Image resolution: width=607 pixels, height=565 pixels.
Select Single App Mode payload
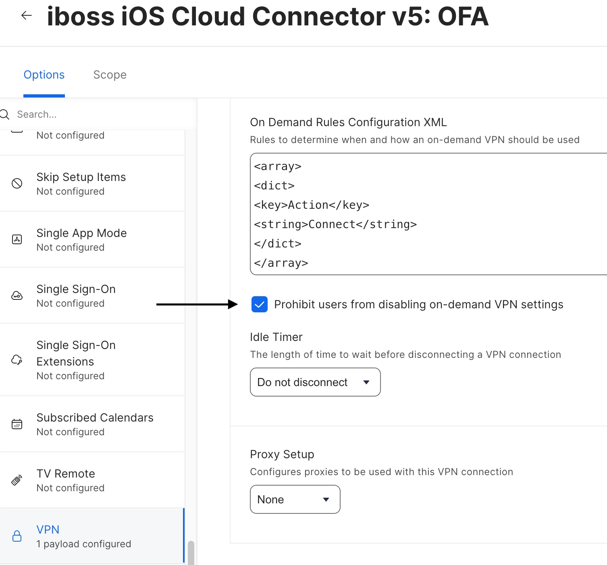point(92,239)
